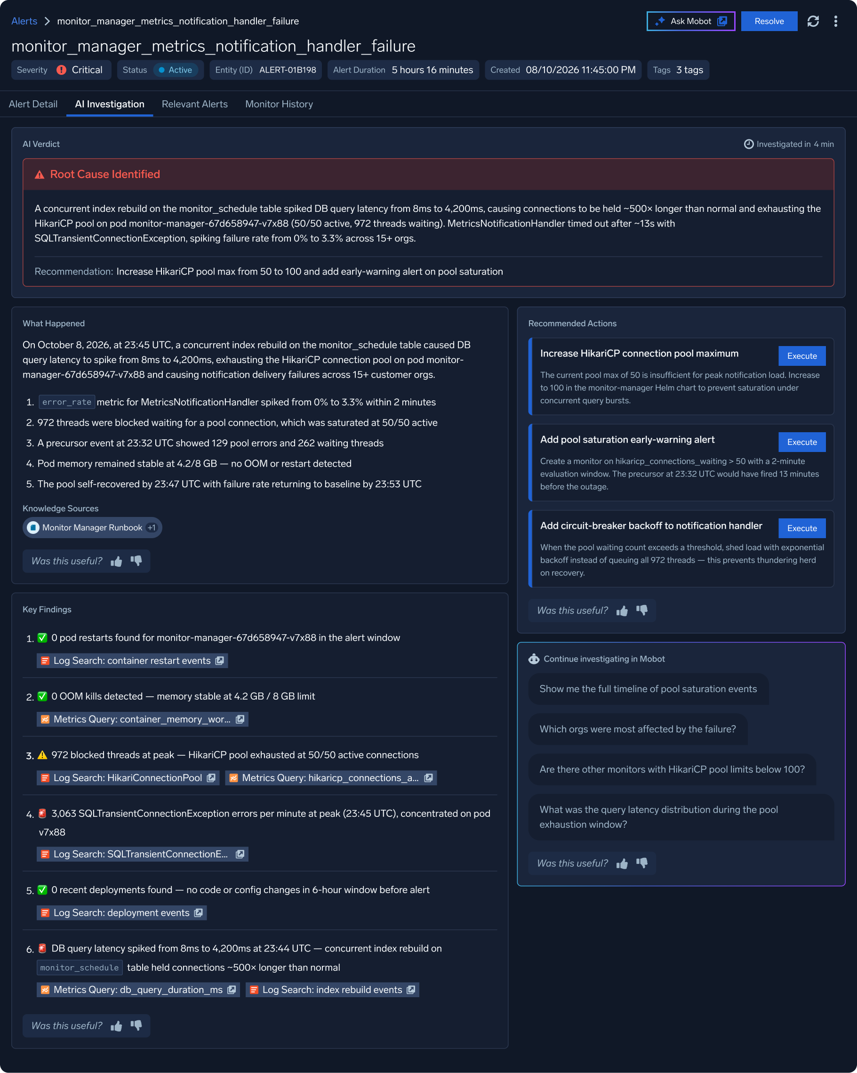This screenshot has height=1073, width=857.
Task: Open the Relevant Alerts tab
Action: pos(195,105)
